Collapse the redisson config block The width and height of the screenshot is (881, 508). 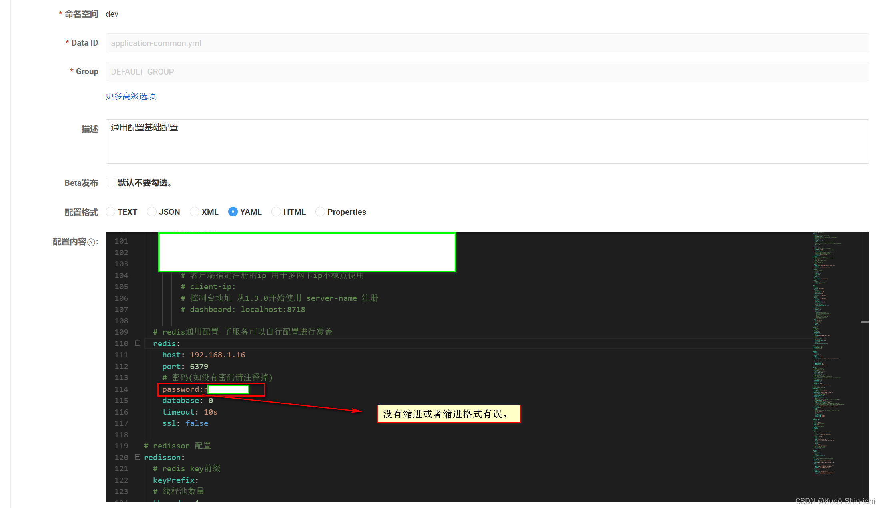tap(138, 457)
